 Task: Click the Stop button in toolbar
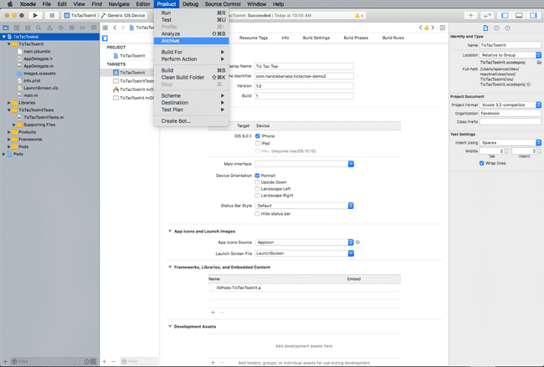(52, 15)
